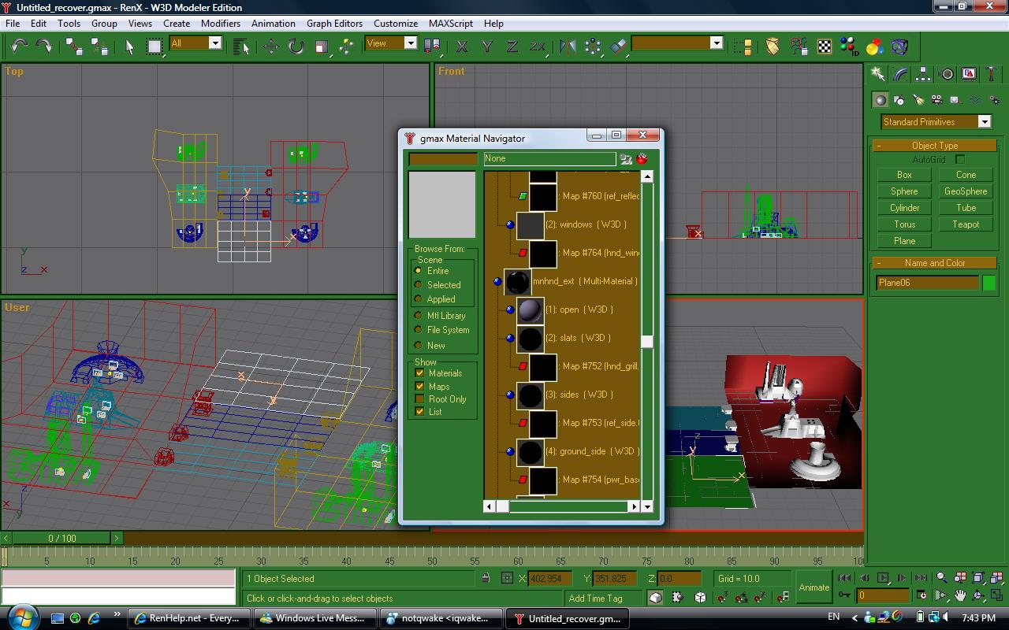
Task: Click the Undo arrow in the toolbar
Action: coord(19,46)
